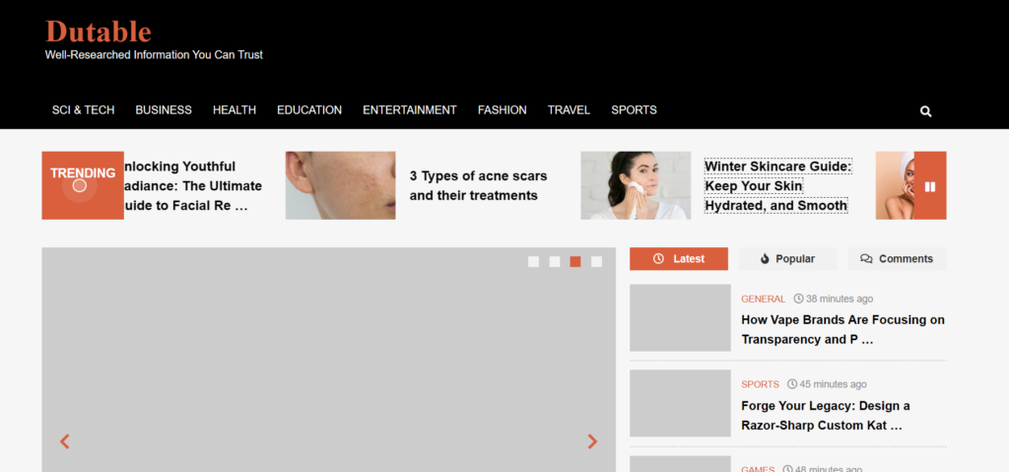Click '38 minutes ago' timestamp
Screen dimensions: 1009x472
[834, 299]
